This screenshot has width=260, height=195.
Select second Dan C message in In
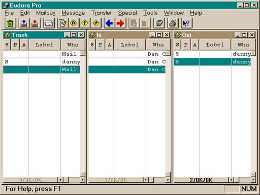coord(127,62)
